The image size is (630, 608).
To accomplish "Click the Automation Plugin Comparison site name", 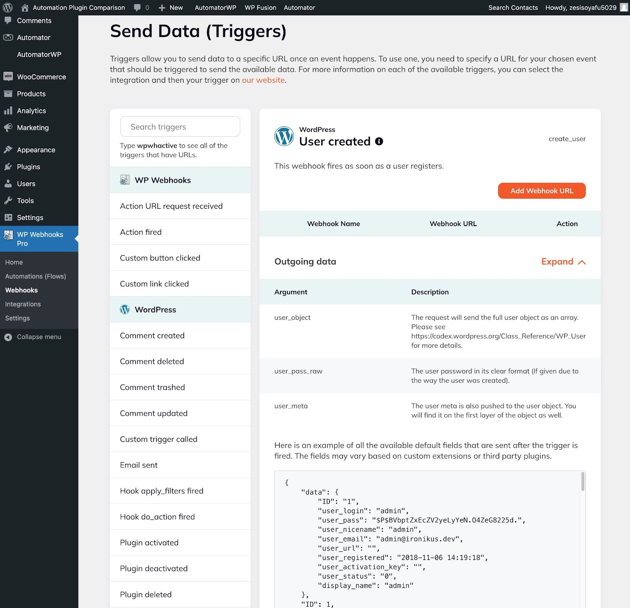I will point(79,7).
